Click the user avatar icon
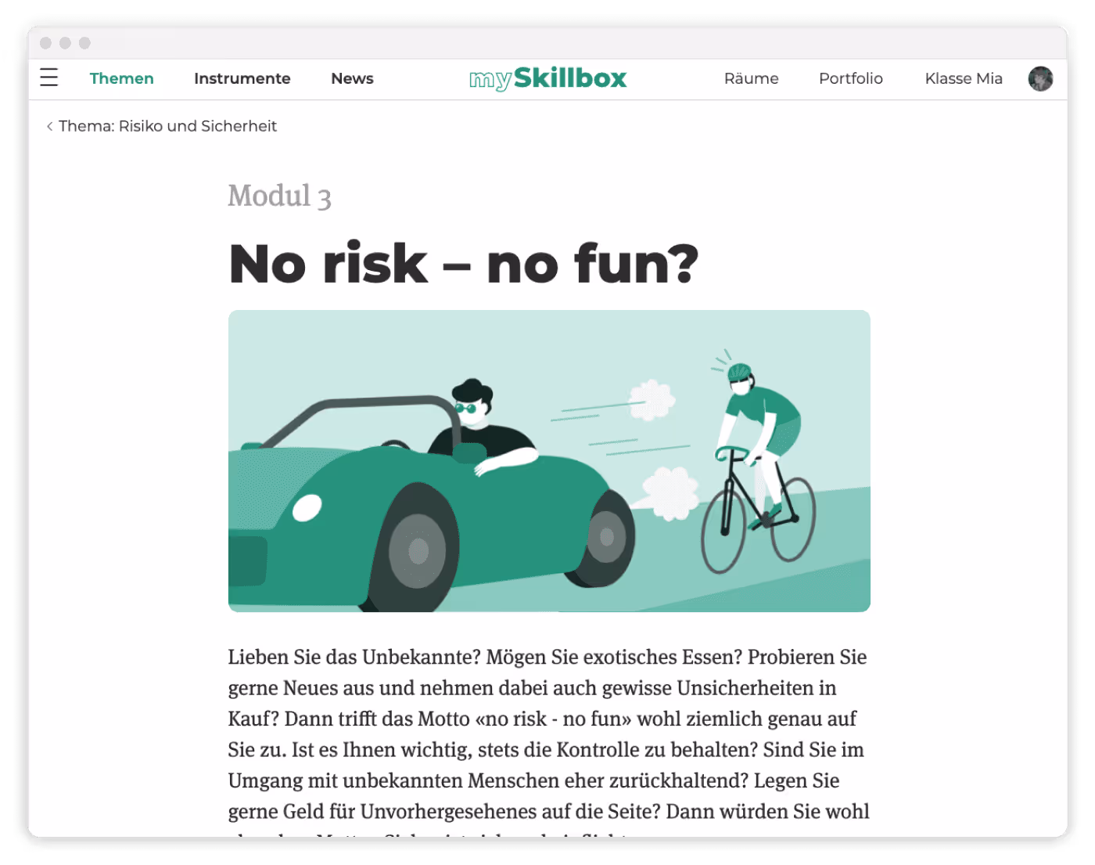Screen dimensions: 1095x865 tap(1040, 78)
